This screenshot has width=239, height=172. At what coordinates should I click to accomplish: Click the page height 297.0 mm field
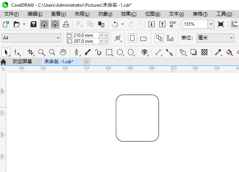86,41
